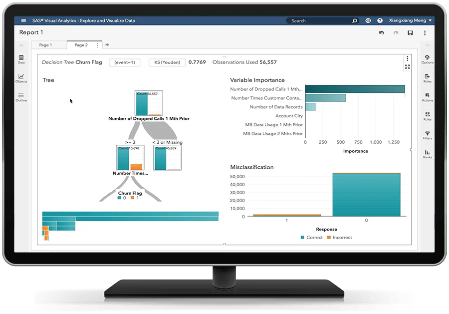Select the root tree node with count 56,557
This screenshot has width=449, height=314.
pyautogui.click(x=149, y=103)
